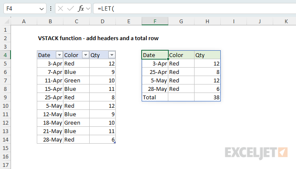Expand the Name Box dropdown arrow

41,9
